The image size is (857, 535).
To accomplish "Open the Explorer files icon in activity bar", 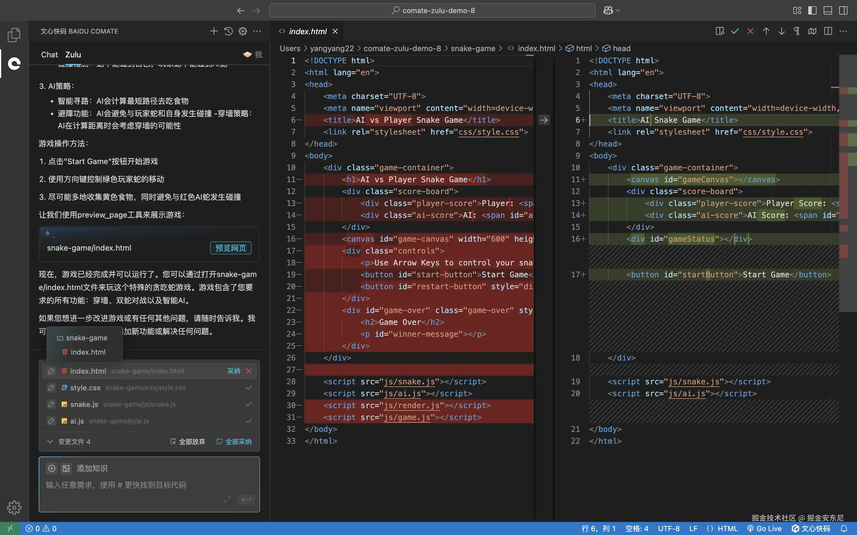I will 14,35.
